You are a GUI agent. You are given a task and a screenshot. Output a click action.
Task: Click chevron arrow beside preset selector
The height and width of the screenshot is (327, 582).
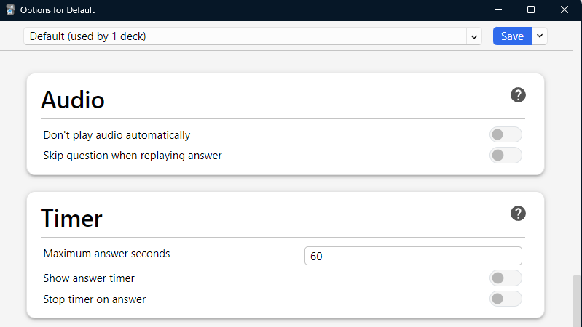(x=474, y=36)
